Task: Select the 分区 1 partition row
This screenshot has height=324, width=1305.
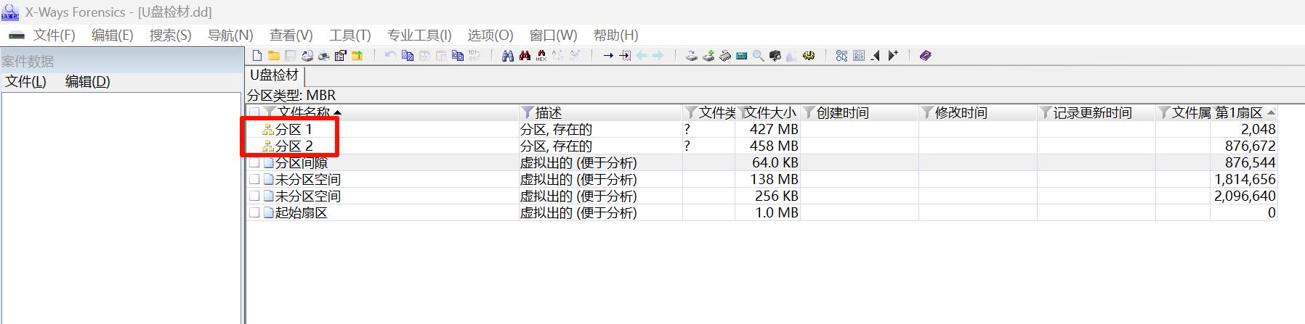Action: point(294,129)
